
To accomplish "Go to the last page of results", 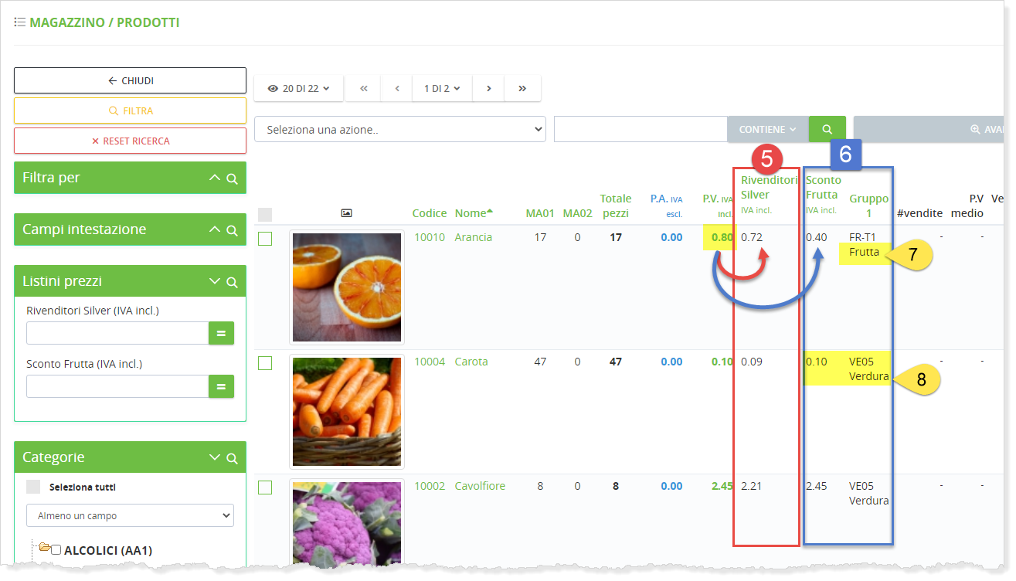I will coord(522,89).
